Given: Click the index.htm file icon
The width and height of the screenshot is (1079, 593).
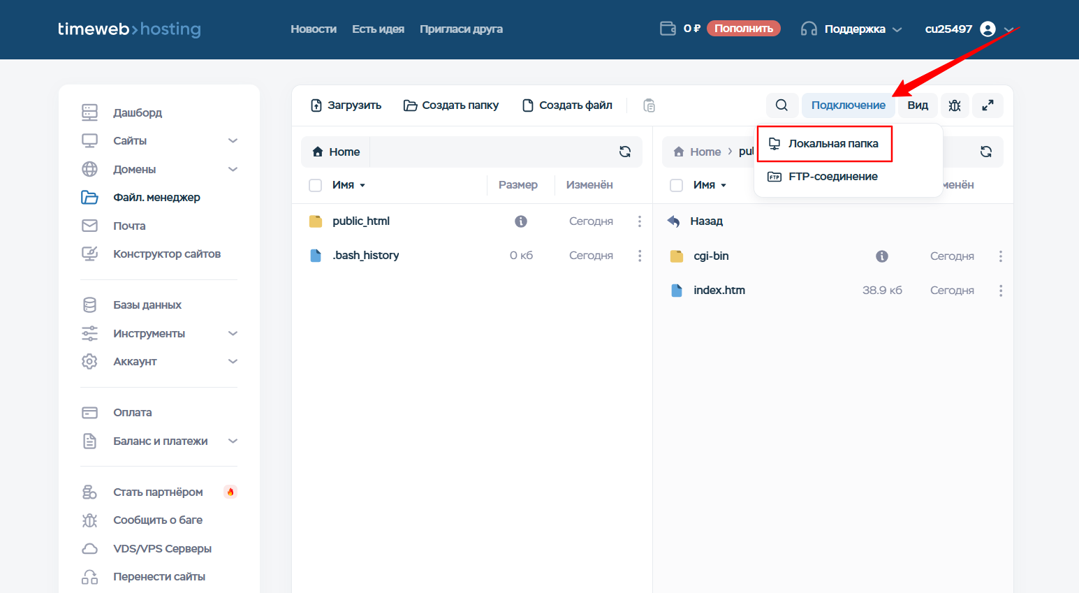Looking at the screenshot, I should 676,291.
